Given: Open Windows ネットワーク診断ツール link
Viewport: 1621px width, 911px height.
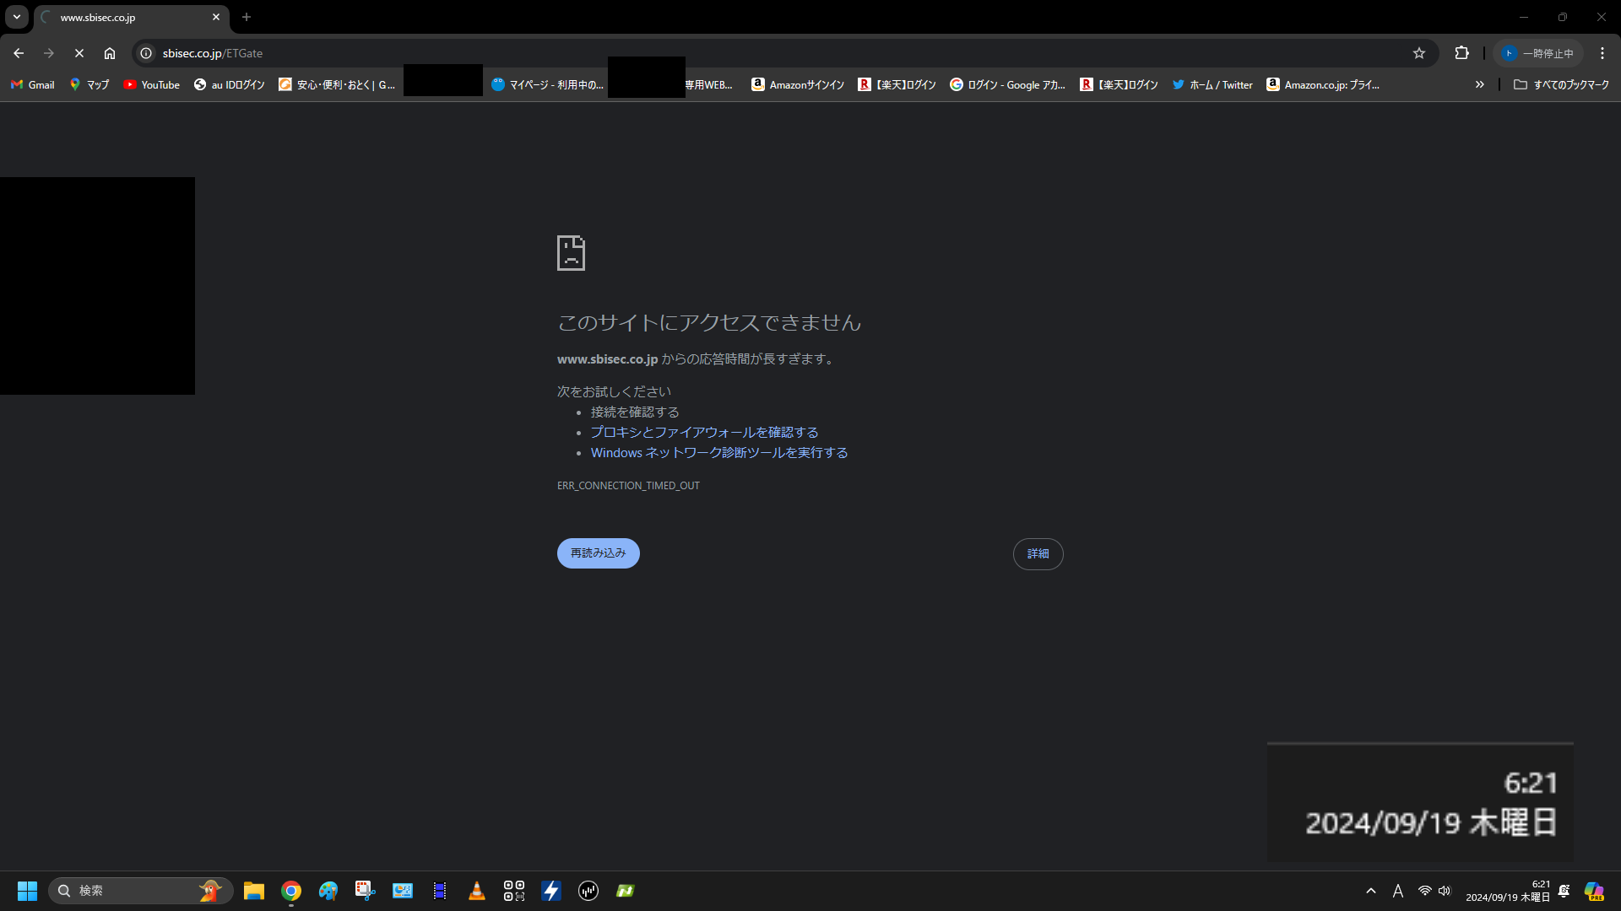Looking at the screenshot, I should coord(719,453).
